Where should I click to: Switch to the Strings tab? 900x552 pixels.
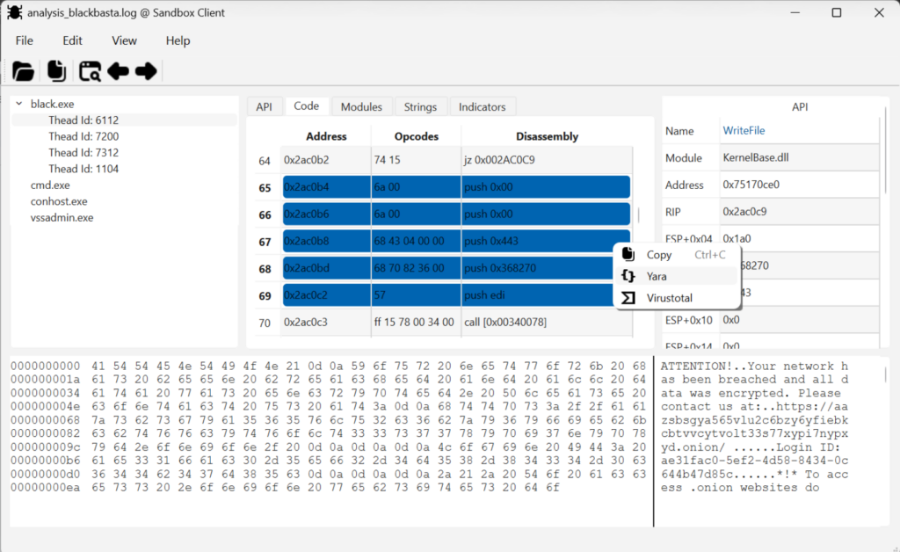420,106
